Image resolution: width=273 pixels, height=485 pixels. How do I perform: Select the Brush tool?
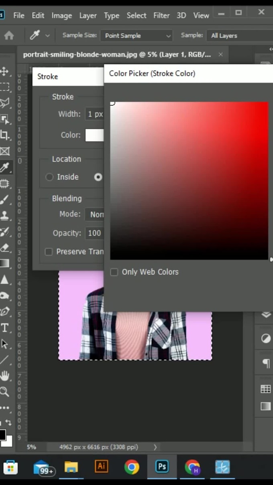point(4,199)
